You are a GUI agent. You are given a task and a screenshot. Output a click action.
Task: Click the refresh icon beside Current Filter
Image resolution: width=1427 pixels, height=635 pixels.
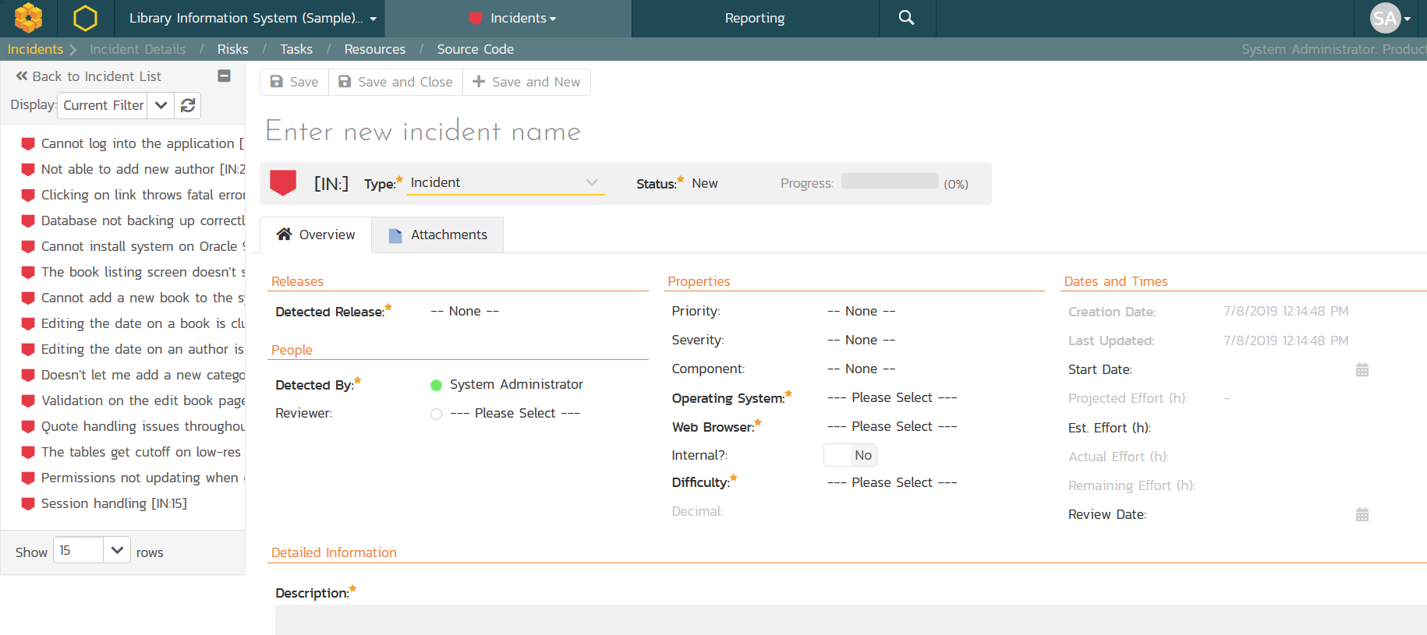tap(188, 105)
